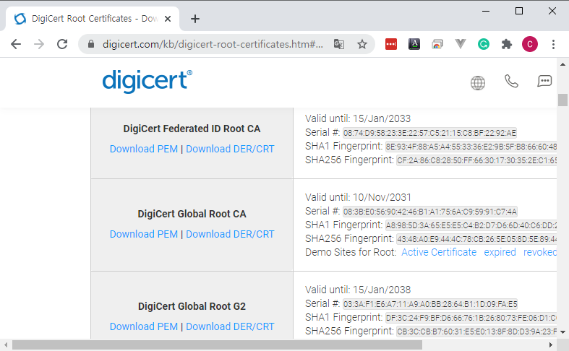Reload the DigiCert page
Viewport: 569px width, 351px height.
[62, 44]
